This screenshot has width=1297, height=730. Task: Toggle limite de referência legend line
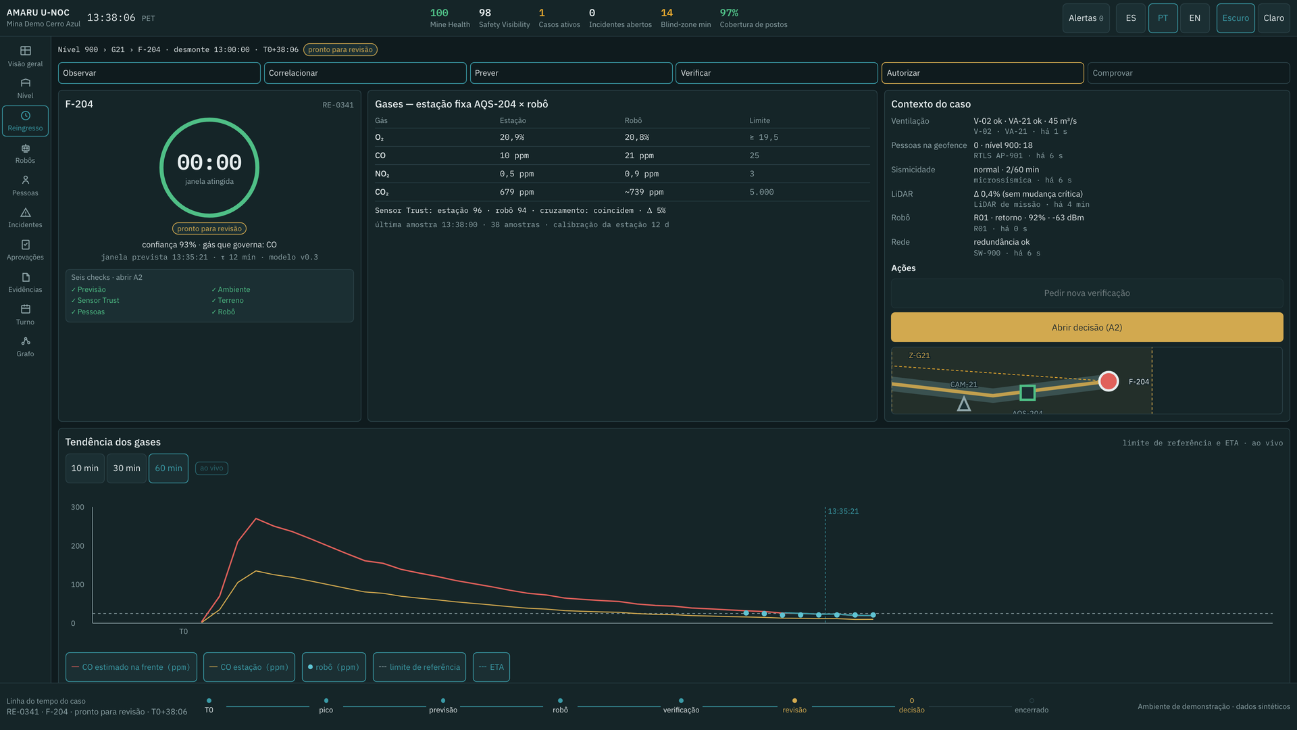tap(419, 667)
